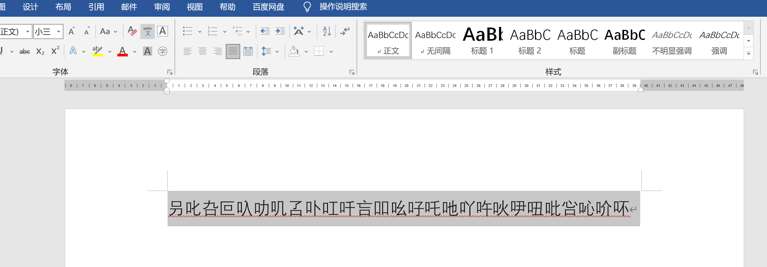767x267 pixels.
Task: Clear all formatting with eraser icon
Action: [132, 31]
